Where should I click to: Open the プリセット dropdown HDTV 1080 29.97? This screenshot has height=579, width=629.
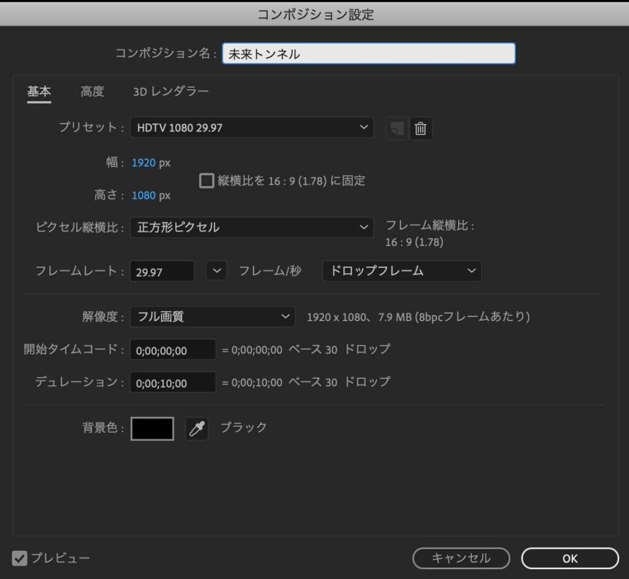pos(252,128)
